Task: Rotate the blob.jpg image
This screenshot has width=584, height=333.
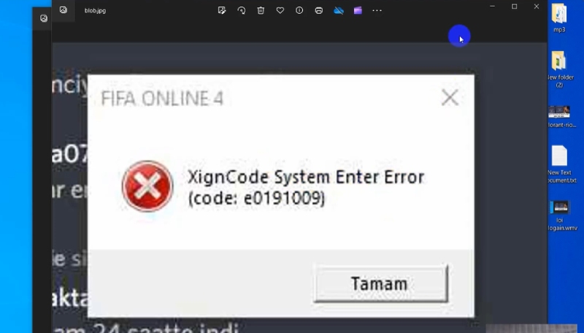Action: click(242, 10)
